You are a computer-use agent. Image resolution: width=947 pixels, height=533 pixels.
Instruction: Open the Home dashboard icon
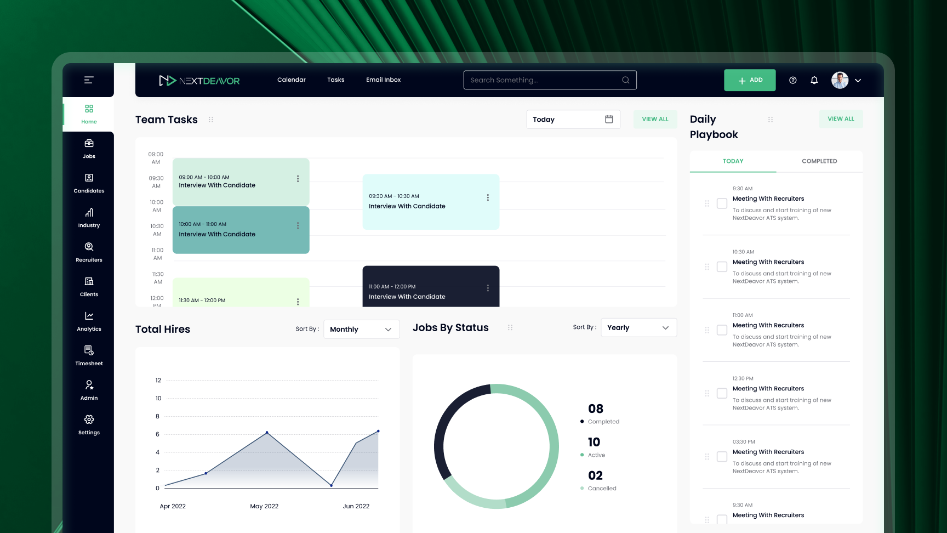(89, 109)
